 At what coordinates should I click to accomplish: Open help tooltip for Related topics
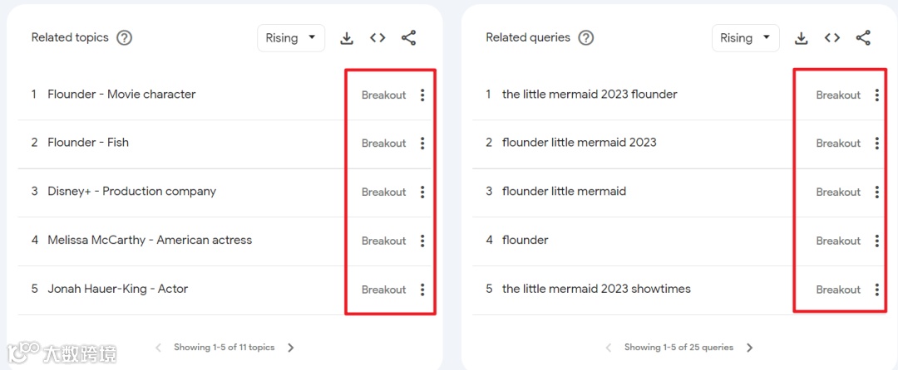coord(125,38)
